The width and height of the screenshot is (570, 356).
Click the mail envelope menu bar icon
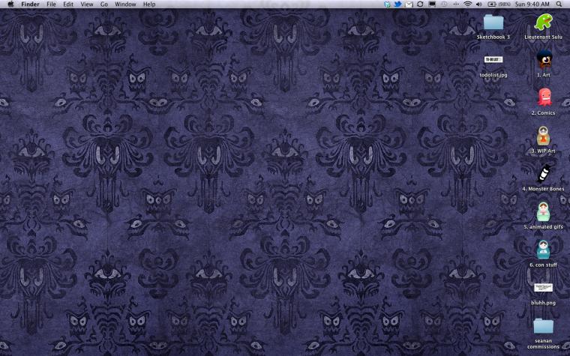point(409,4)
